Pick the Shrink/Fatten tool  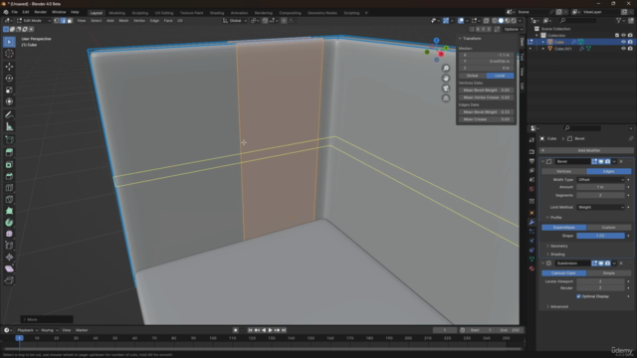point(9,258)
